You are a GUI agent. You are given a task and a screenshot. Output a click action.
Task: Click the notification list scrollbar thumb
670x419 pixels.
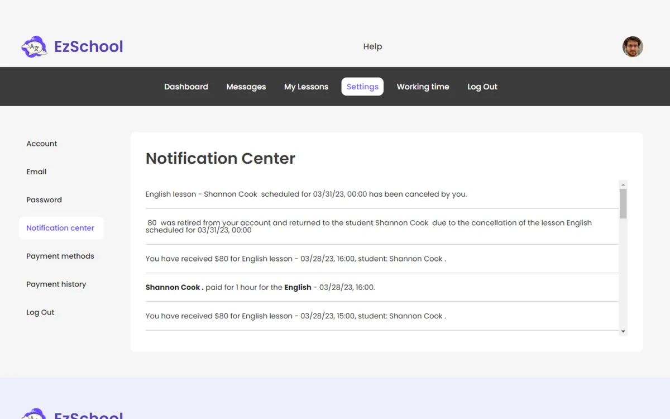pyautogui.click(x=623, y=204)
